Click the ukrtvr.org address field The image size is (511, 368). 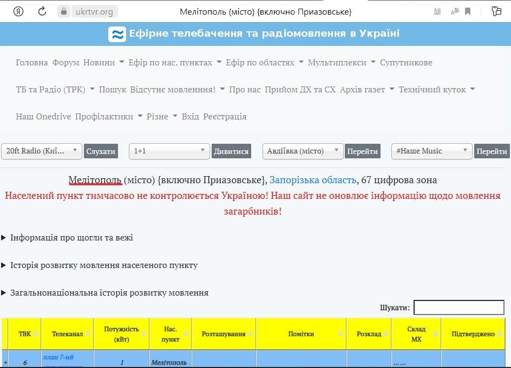point(94,12)
